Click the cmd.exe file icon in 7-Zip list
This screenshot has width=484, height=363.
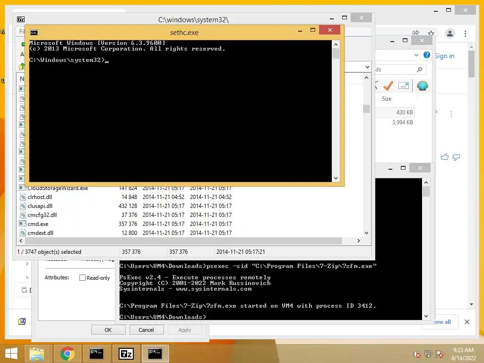[x=22, y=224]
